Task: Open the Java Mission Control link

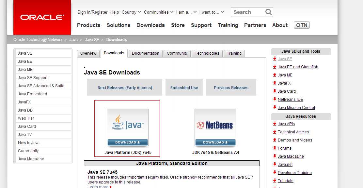Action: tap(296, 107)
